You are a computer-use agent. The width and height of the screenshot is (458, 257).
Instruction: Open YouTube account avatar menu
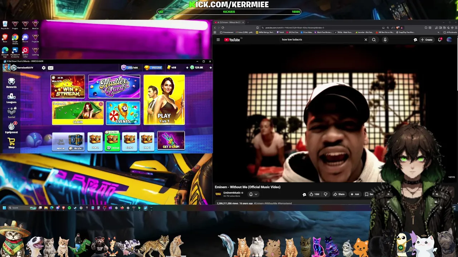coord(449,40)
